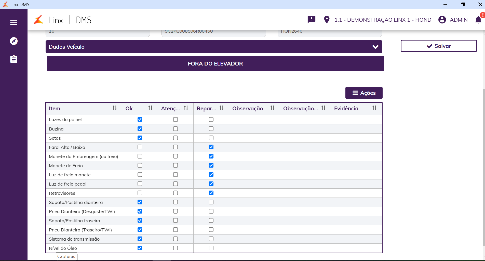
Task: Click the Capturas tooltip label
Action: 66,256
